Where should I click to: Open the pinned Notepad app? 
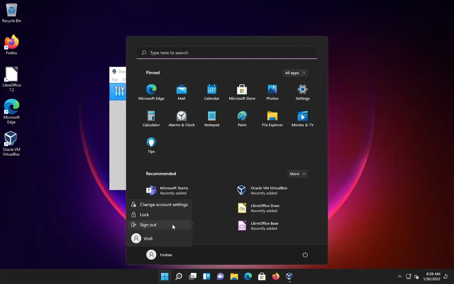coord(212,119)
